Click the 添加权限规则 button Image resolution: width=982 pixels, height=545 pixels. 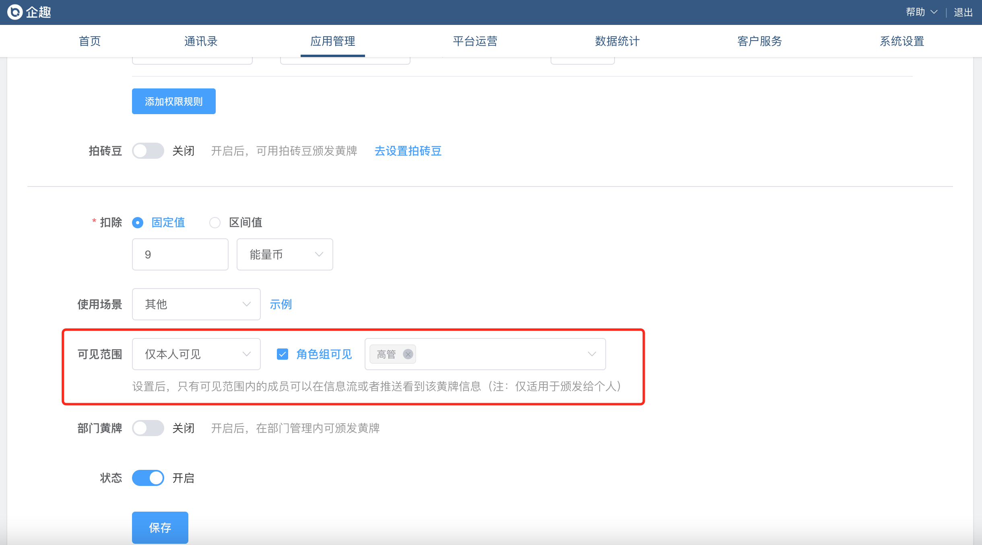coord(173,101)
